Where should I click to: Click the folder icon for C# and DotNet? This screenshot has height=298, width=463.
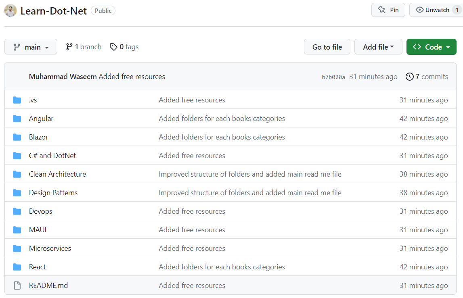(17, 156)
